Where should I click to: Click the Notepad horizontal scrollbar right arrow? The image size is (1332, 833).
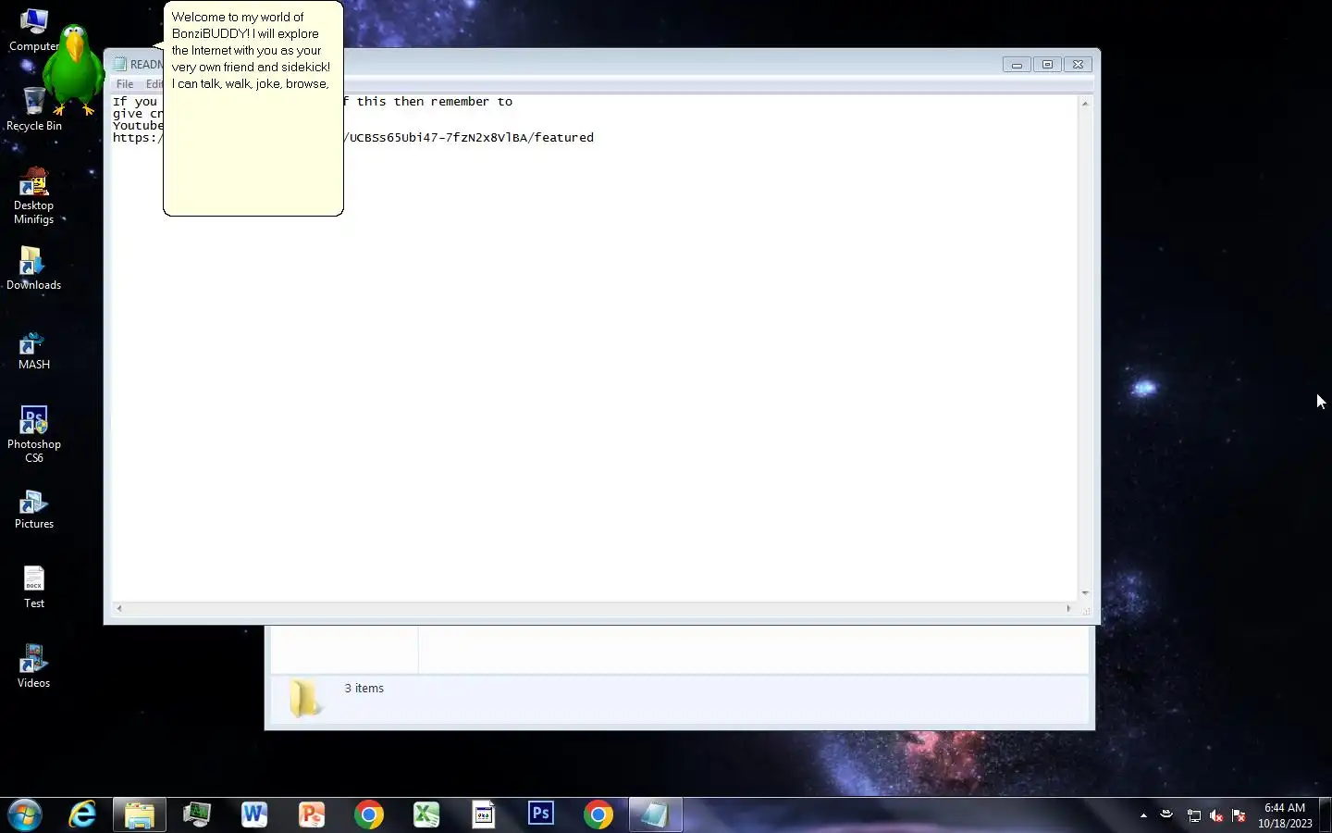[1068, 608]
